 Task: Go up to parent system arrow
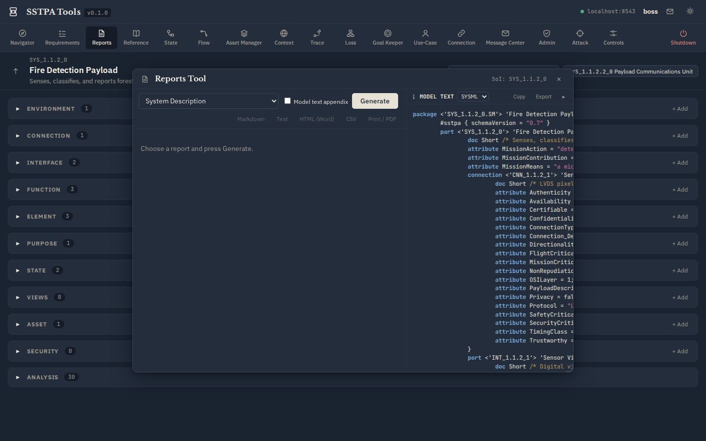tap(16, 71)
